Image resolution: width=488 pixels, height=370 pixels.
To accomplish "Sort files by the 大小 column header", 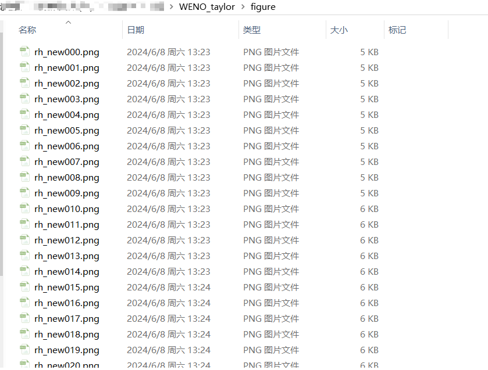I will 339,30.
